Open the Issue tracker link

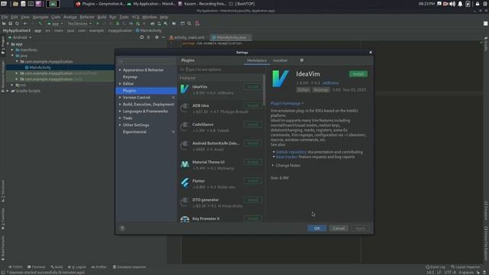point(287,157)
